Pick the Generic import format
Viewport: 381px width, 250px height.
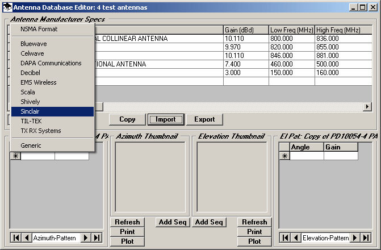click(52, 145)
